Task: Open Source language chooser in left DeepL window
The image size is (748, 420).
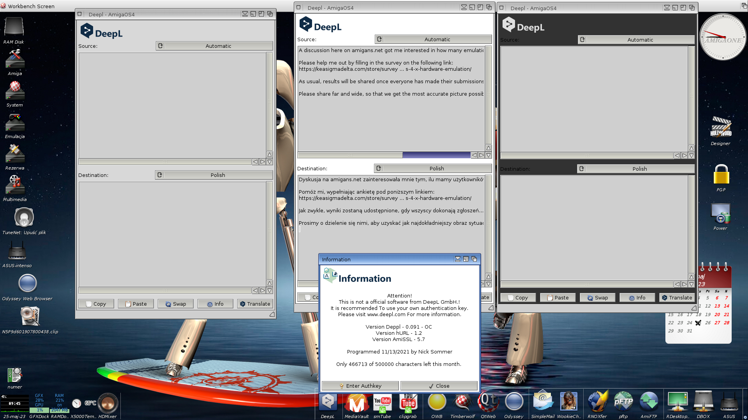Action: (214, 46)
